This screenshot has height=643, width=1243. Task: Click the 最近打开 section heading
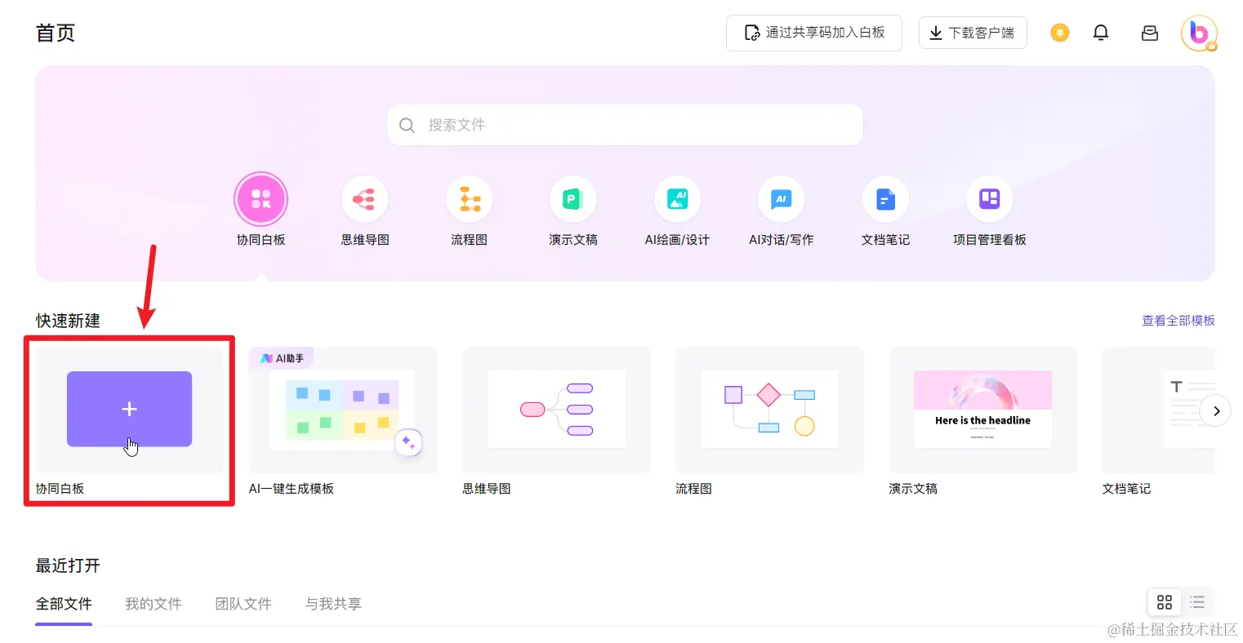coord(68,565)
